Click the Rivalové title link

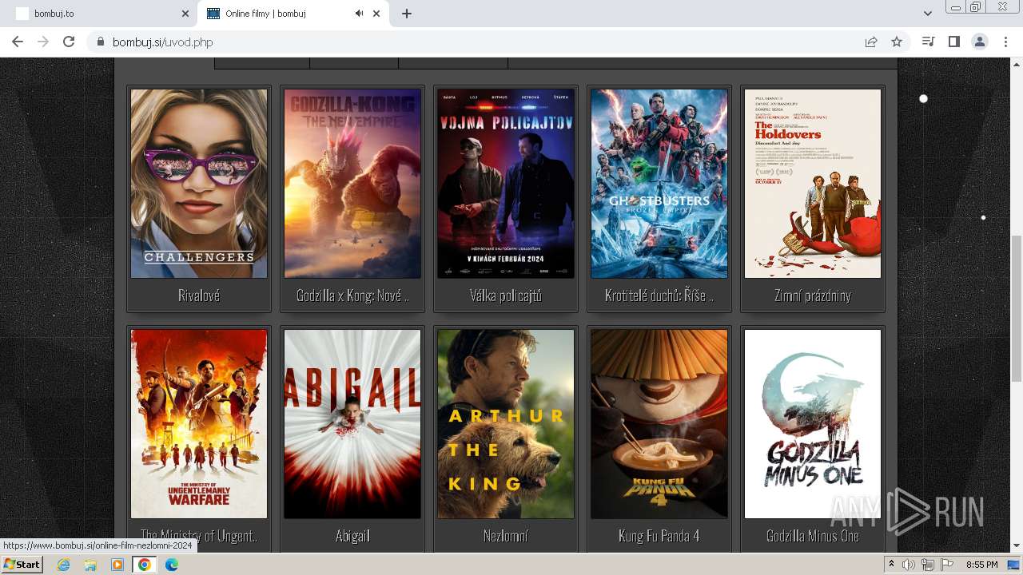point(199,295)
